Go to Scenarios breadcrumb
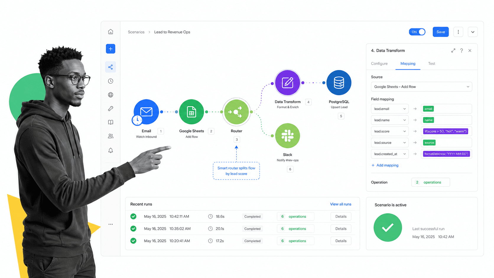This screenshot has height=278, width=494. click(136, 32)
